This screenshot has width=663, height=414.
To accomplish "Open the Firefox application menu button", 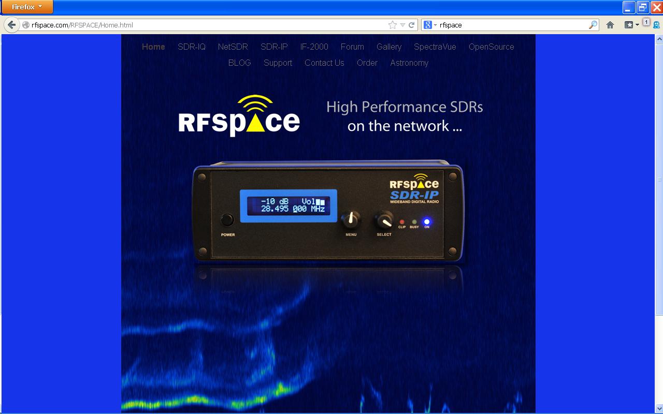I will pyautogui.click(x=27, y=7).
